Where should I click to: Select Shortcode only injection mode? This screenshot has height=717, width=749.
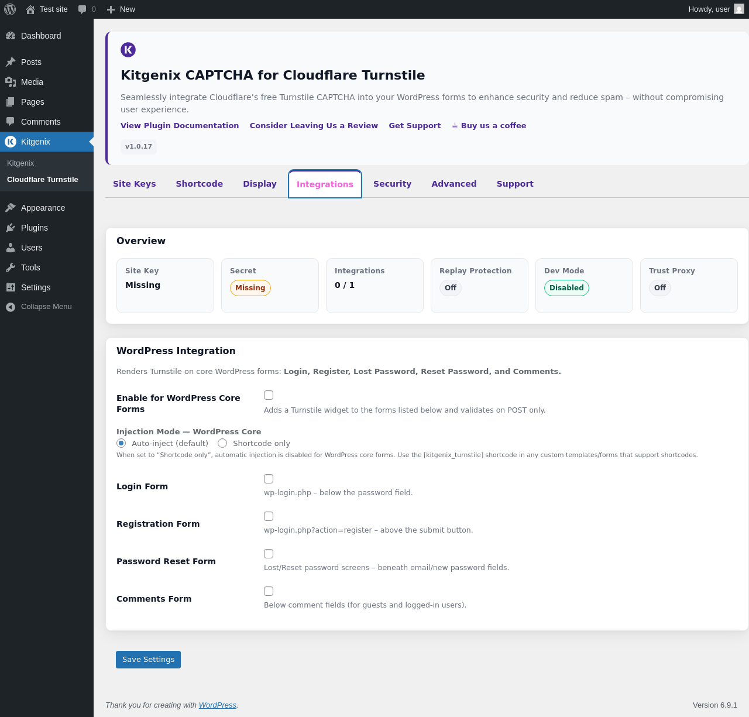pyautogui.click(x=222, y=443)
